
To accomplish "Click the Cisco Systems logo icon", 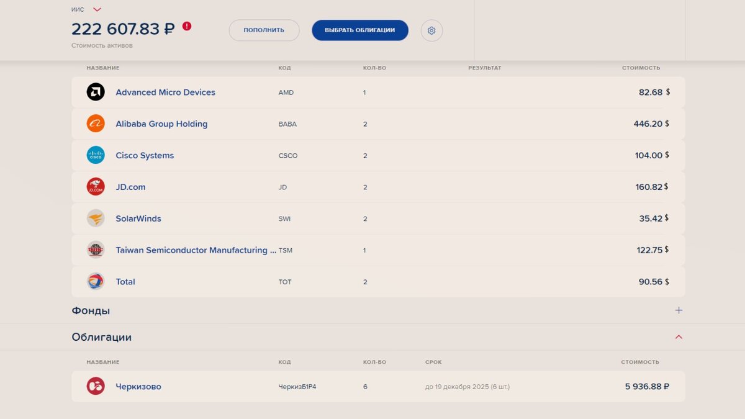I will 96,155.
